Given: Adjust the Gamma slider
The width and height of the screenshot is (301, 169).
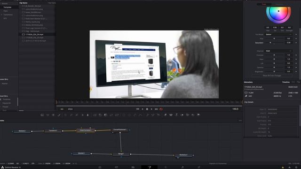Looking at the screenshot, I should [x=274, y=68].
